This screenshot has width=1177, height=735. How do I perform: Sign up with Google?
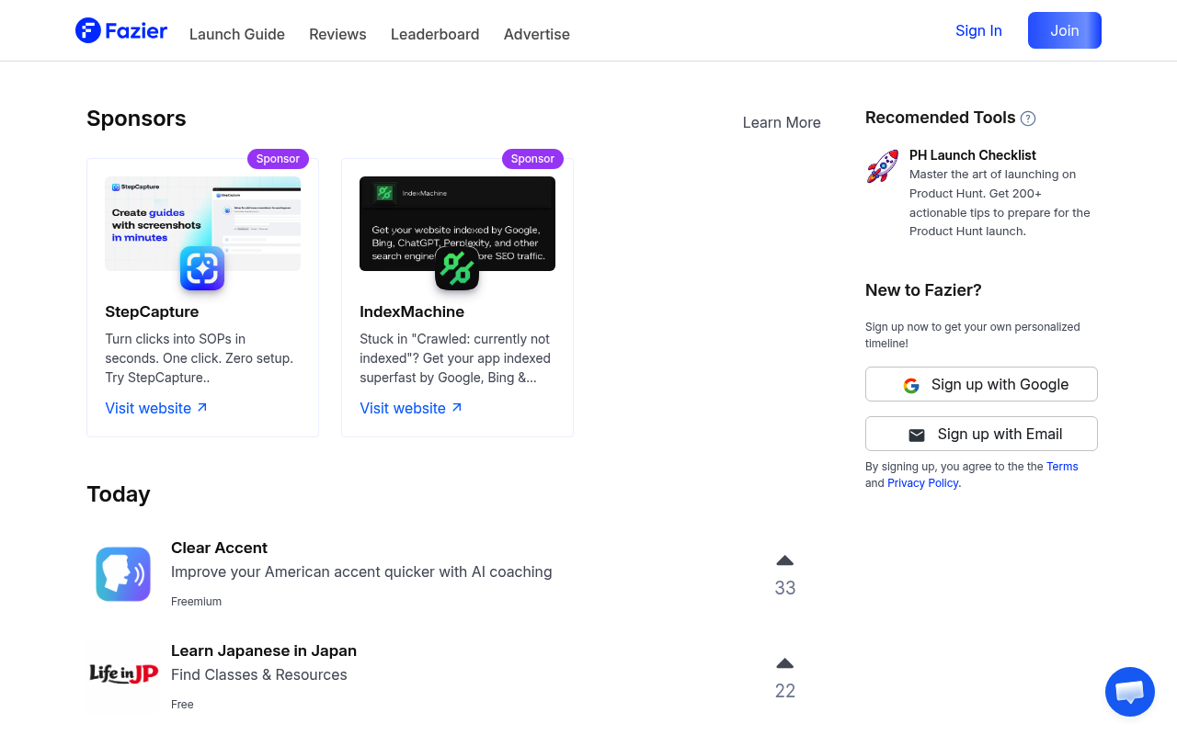[x=981, y=384]
